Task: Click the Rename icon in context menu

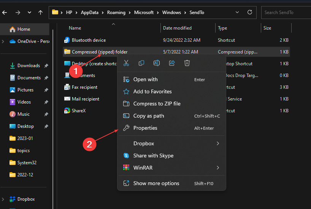Action: click(x=156, y=63)
